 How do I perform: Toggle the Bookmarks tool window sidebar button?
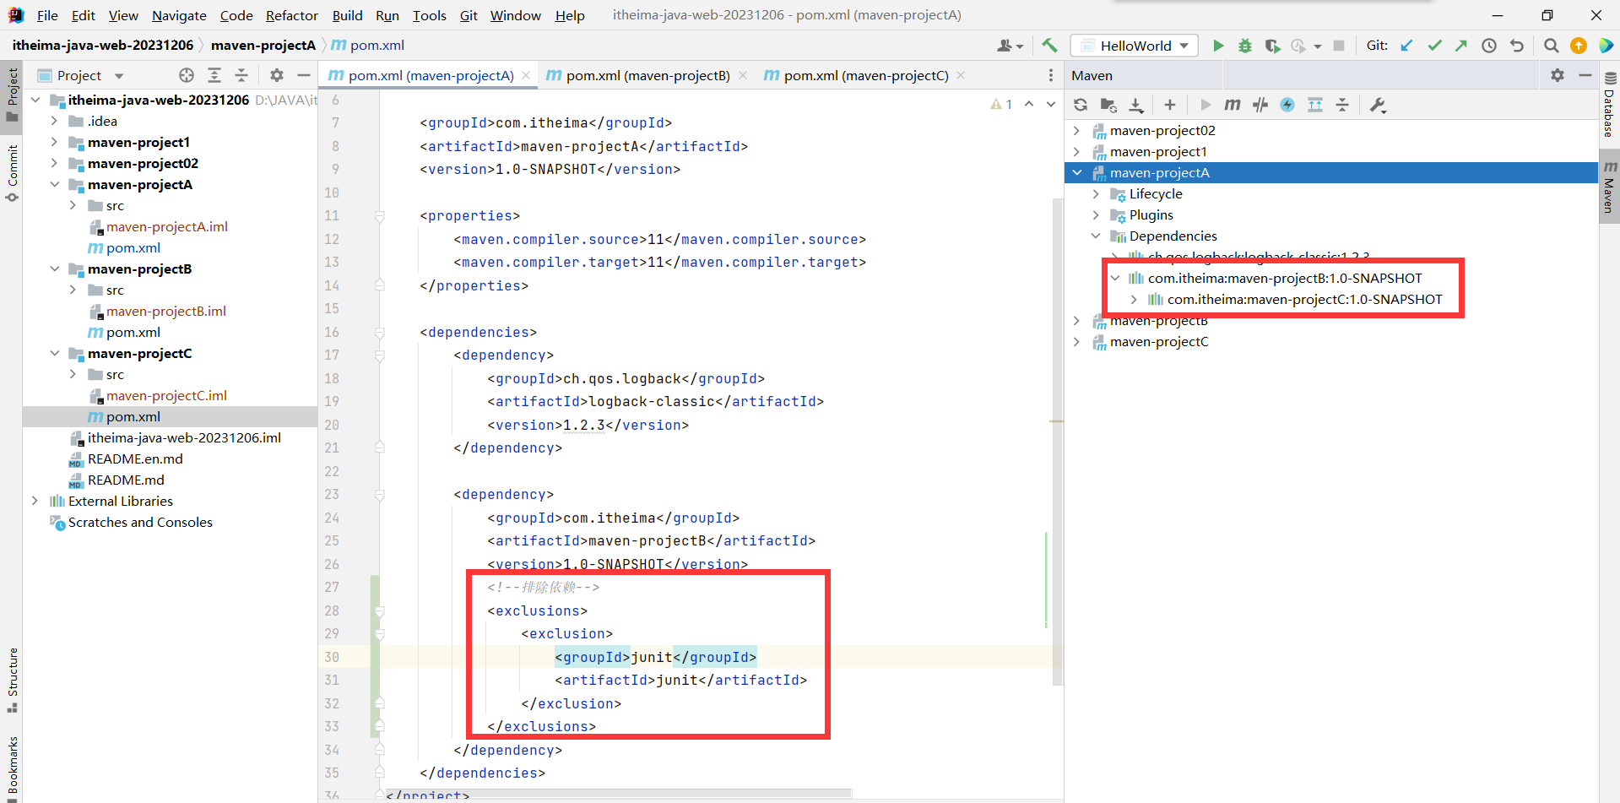12,767
